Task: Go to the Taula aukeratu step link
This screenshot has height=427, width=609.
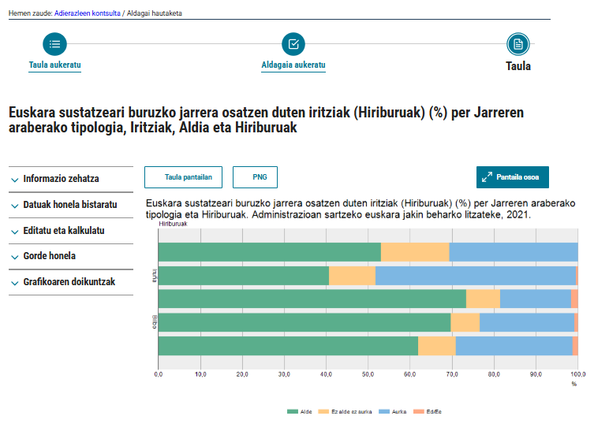Action: 54,65
